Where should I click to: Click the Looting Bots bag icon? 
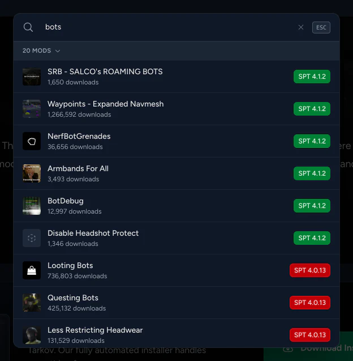coord(32,270)
